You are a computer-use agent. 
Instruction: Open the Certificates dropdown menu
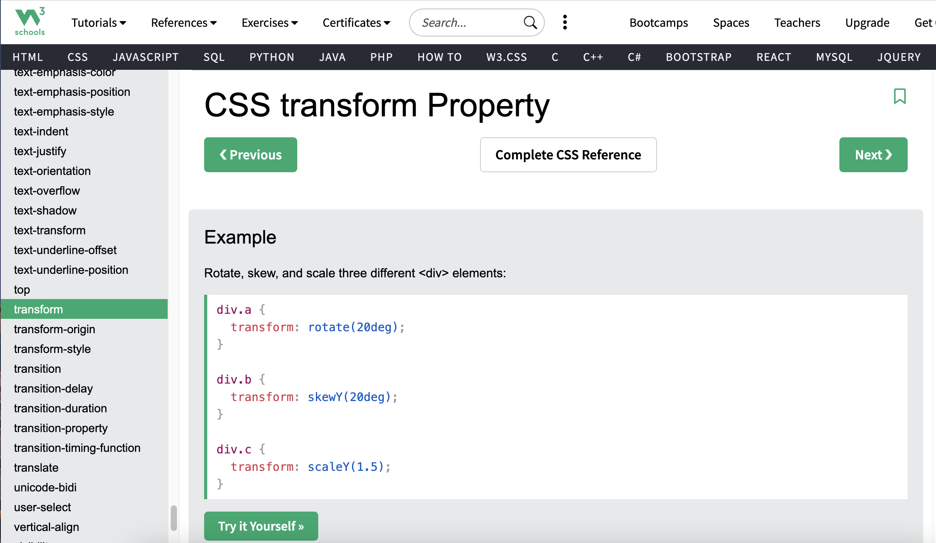356,22
